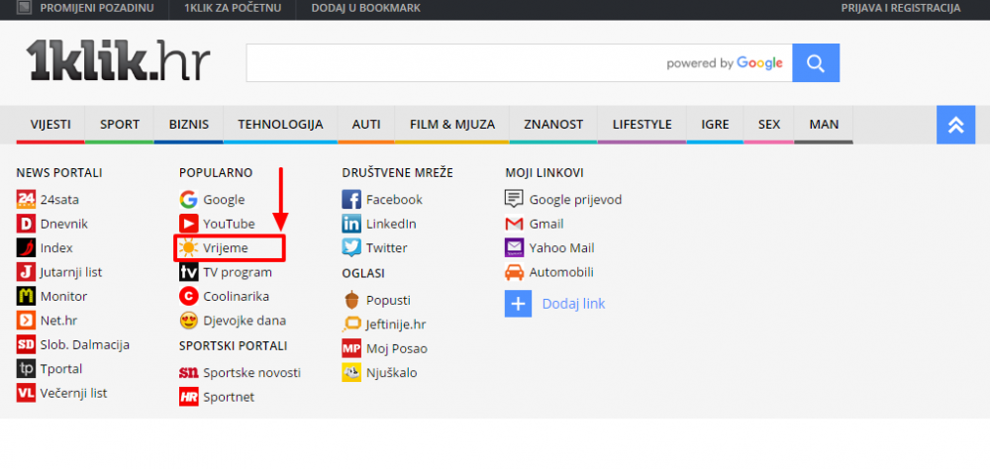Viewport: 990px width, 469px height.
Task: Click the blue plus add-link icon
Action: 519,304
